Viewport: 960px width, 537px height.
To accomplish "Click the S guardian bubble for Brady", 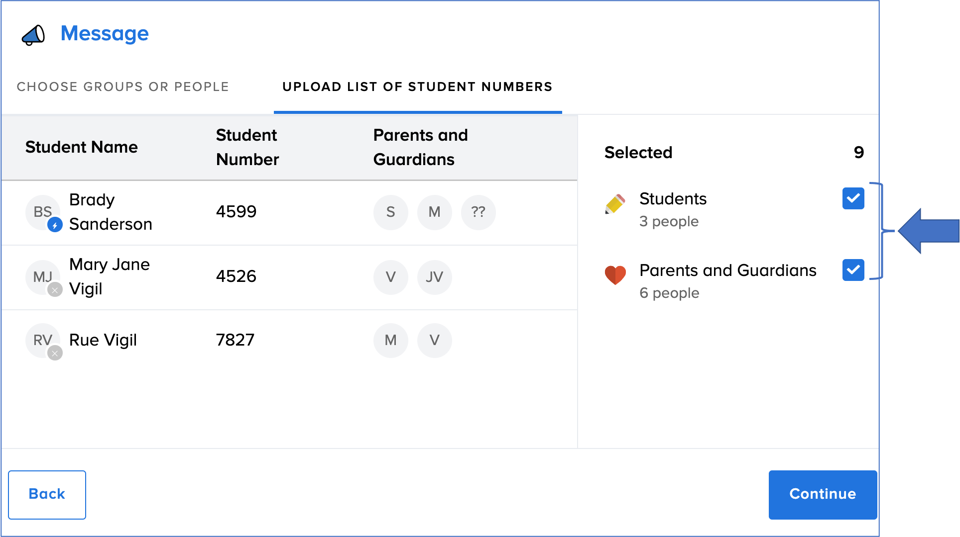I will pyautogui.click(x=390, y=212).
